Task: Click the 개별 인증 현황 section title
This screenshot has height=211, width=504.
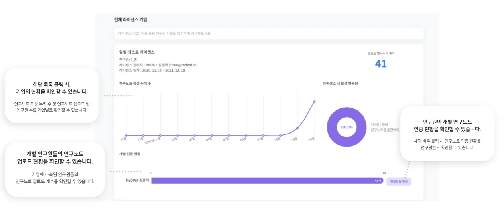Action: point(130,154)
